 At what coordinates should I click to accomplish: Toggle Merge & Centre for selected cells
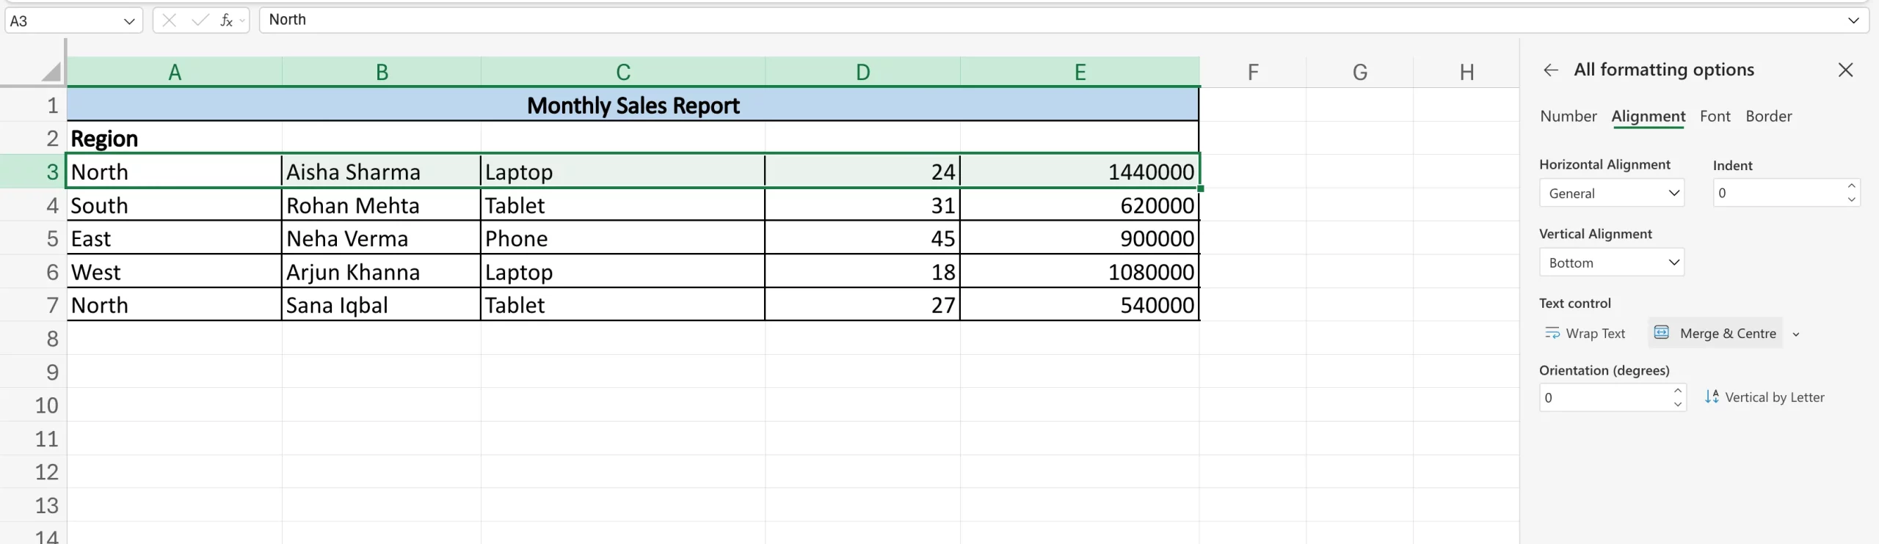point(1716,334)
